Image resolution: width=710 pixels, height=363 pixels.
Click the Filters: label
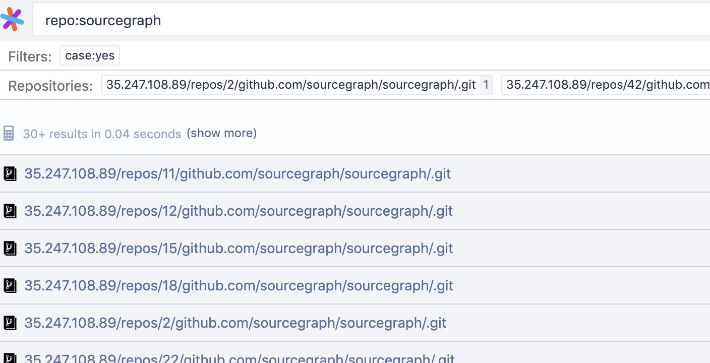(x=30, y=56)
